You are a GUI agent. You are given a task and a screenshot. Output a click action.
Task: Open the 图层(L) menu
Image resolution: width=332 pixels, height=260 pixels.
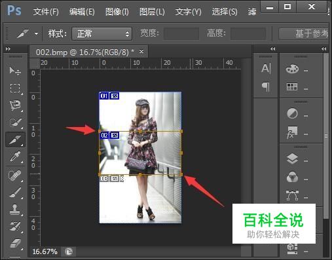point(152,11)
